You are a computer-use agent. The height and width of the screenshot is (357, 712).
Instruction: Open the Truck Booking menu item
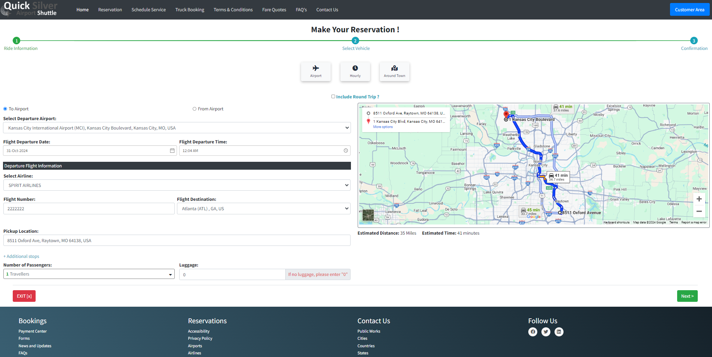point(190,10)
